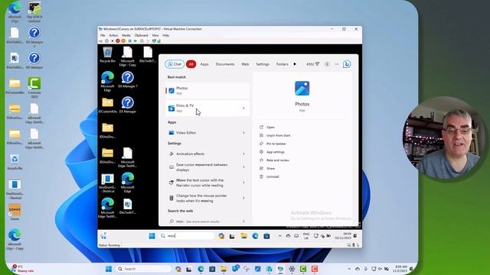Open the File menu in VM Connection
Image resolution: width=490 pixels, height=275 pixels.
tap(103, 35)
